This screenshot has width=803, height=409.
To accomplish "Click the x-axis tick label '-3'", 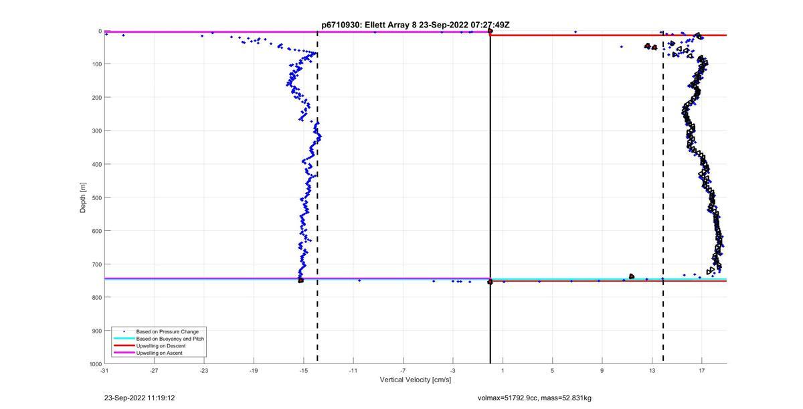I will pyautogui.click(x=453, y=370).
